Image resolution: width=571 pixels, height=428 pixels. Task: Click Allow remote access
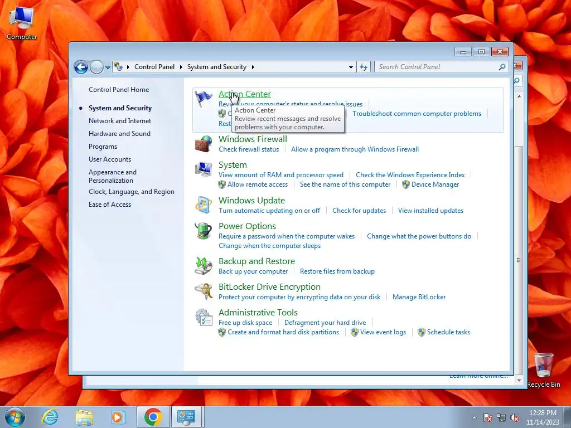pyautogui.click(x=258, y=184)
